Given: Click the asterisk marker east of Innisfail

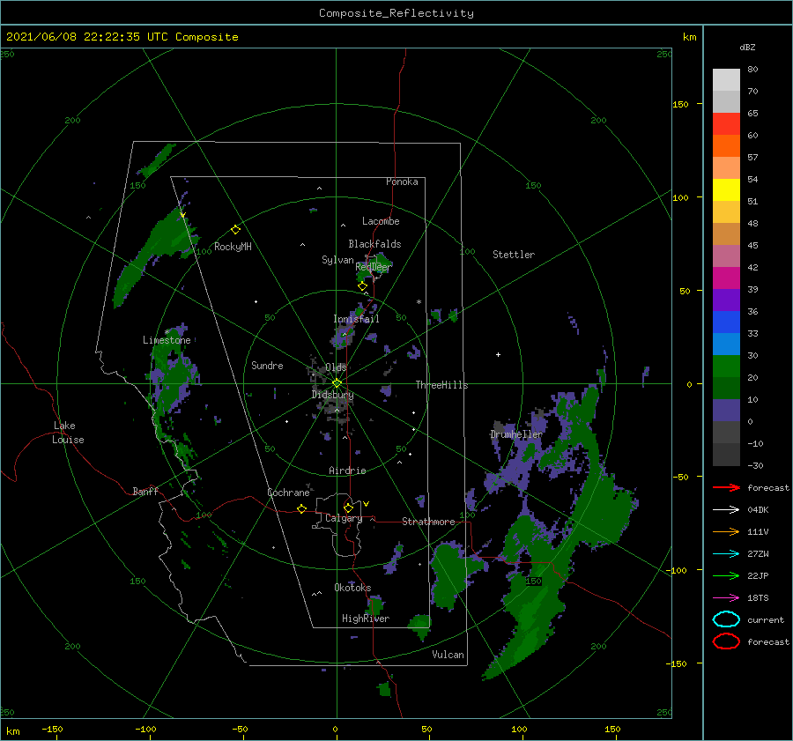Looking at the screenshot, I should pyautogui.click(x=419, y=302).
